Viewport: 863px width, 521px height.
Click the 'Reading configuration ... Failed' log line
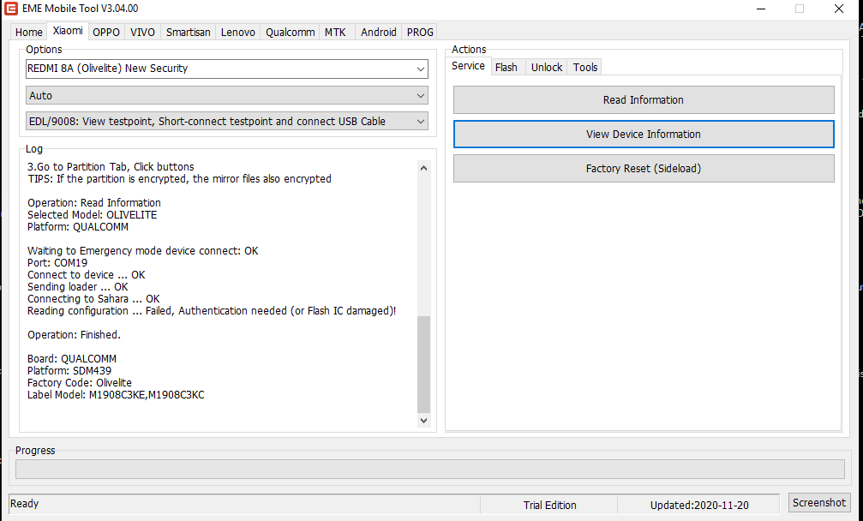[x=212, y=311]
